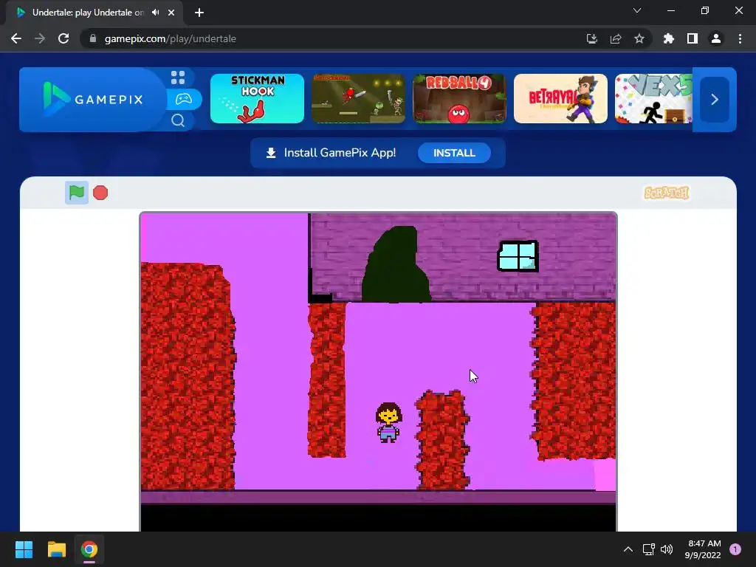Open the GamePix logo homepage link

pyautogui.click(x=94, y=100)
